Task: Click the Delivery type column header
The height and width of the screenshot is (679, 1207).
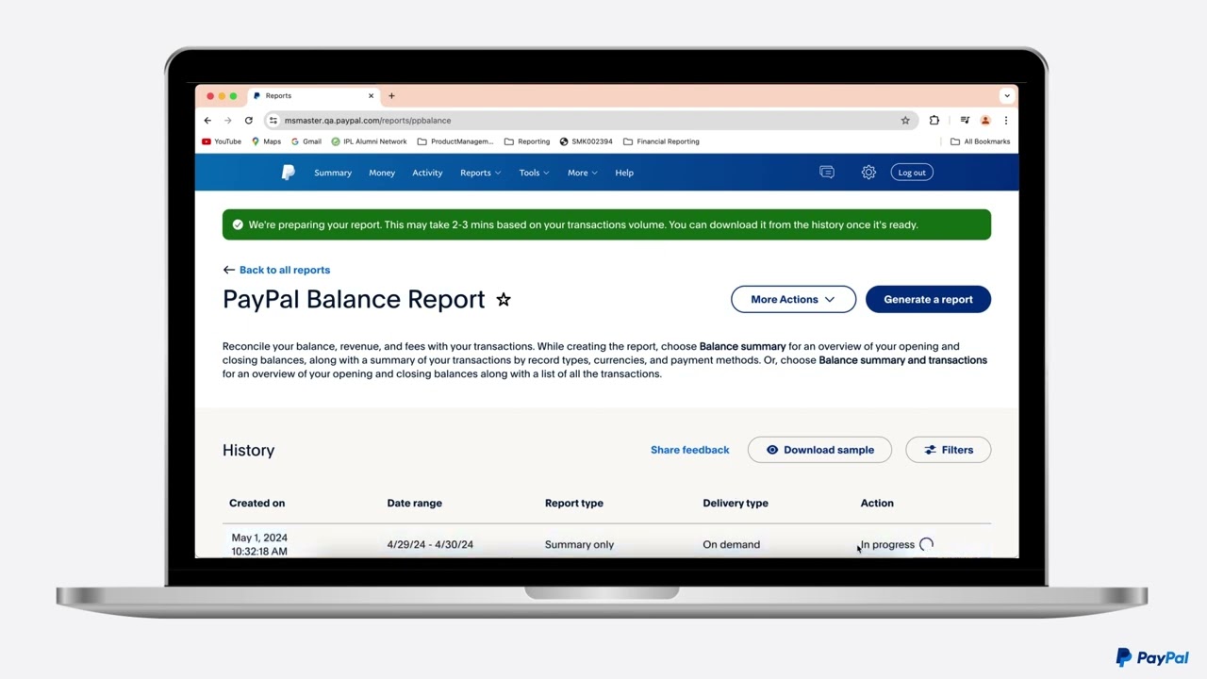Action: point(736,504)
